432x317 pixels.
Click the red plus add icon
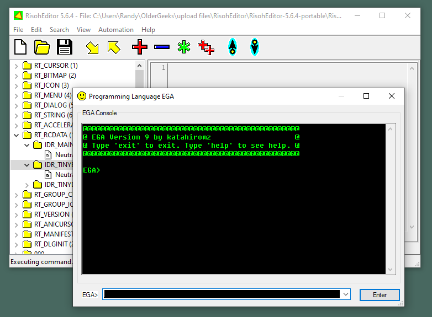click(x=140, y=47)
